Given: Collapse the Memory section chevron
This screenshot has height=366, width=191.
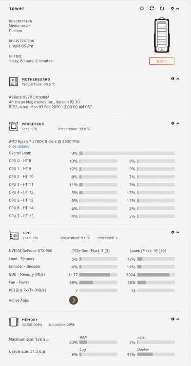Looking at the screenshot, I should [178, 319].
